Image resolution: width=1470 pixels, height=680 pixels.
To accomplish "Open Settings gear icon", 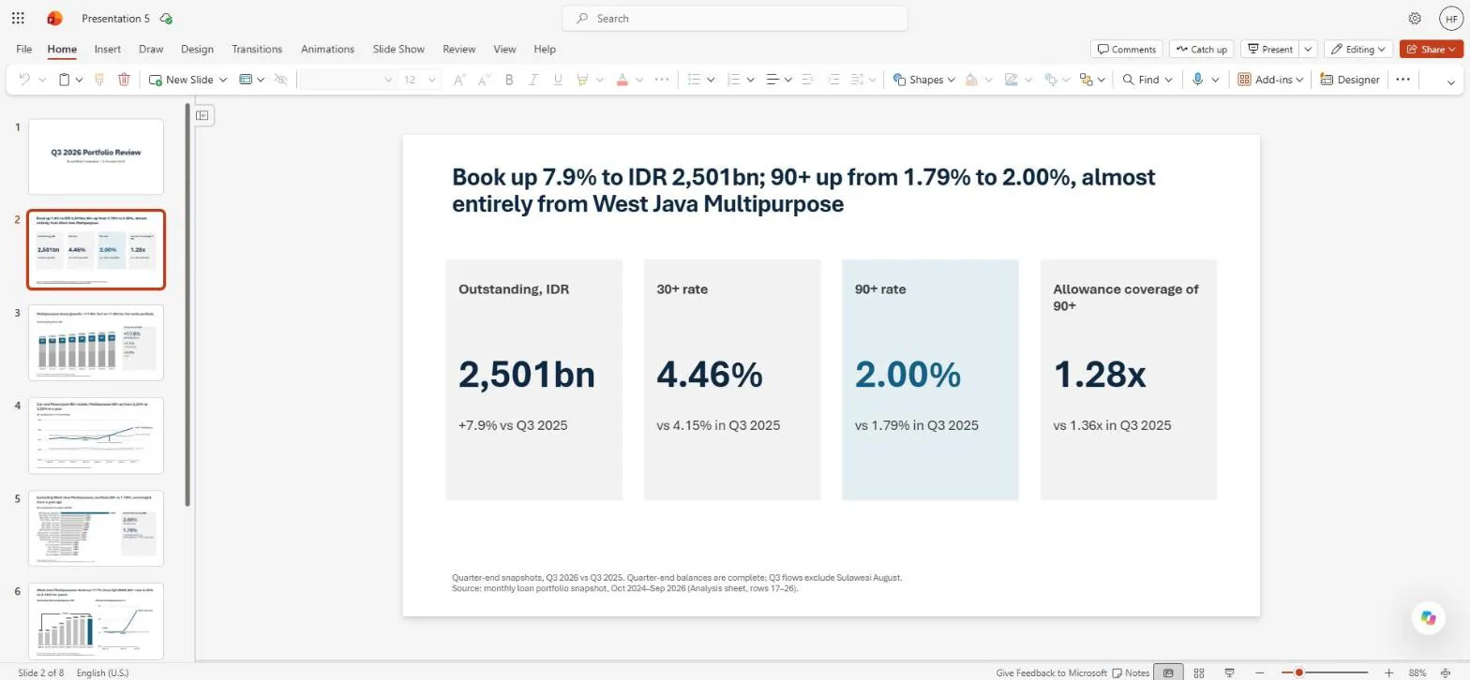I will coord(1415,18).
